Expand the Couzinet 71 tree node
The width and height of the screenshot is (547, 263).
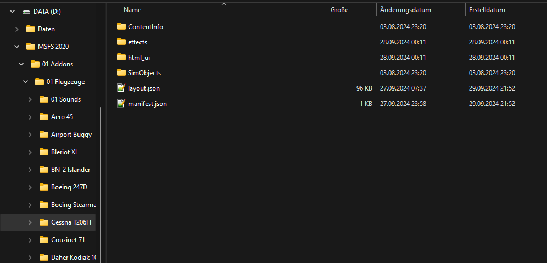point(30,240)
